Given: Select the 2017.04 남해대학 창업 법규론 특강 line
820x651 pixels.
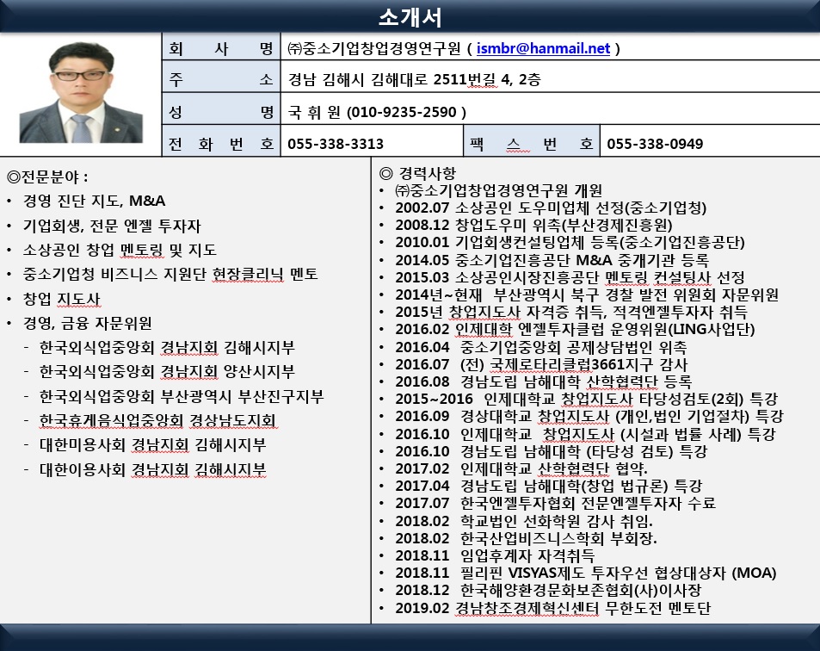Looking at the screenshot, I should coord(549,486).
